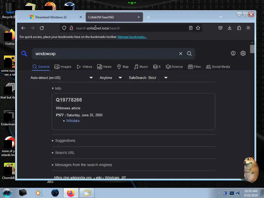
Task: Reload the page with refresh icon
Action: (42, 28)
